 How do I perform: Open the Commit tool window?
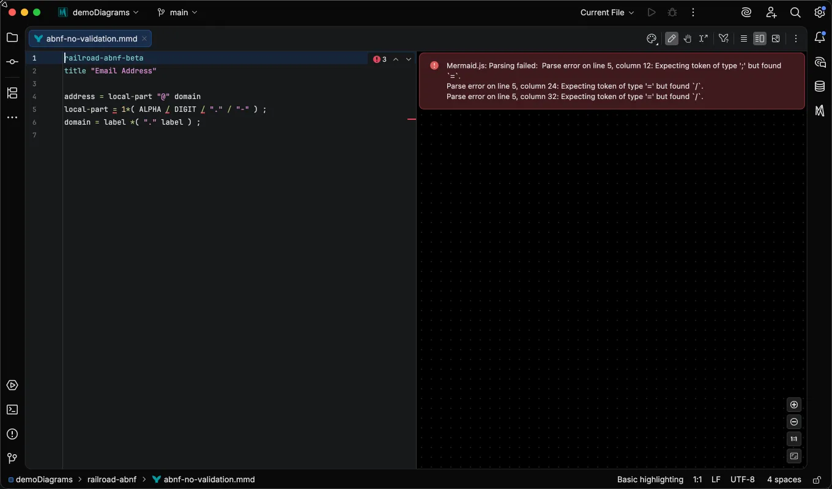12,62
